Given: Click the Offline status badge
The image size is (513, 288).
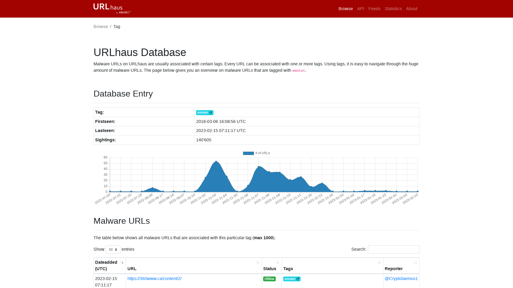Looking at the screenshot, I should click(269, 279).
